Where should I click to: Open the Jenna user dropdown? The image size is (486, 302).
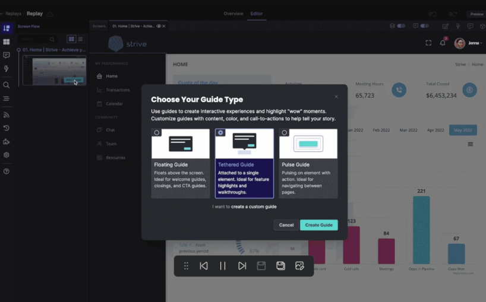(x=468, y=43)
